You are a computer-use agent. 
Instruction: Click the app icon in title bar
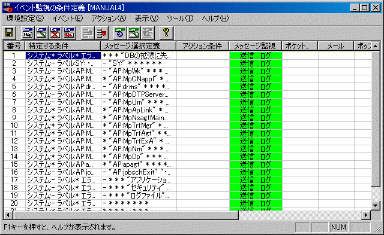8,8
